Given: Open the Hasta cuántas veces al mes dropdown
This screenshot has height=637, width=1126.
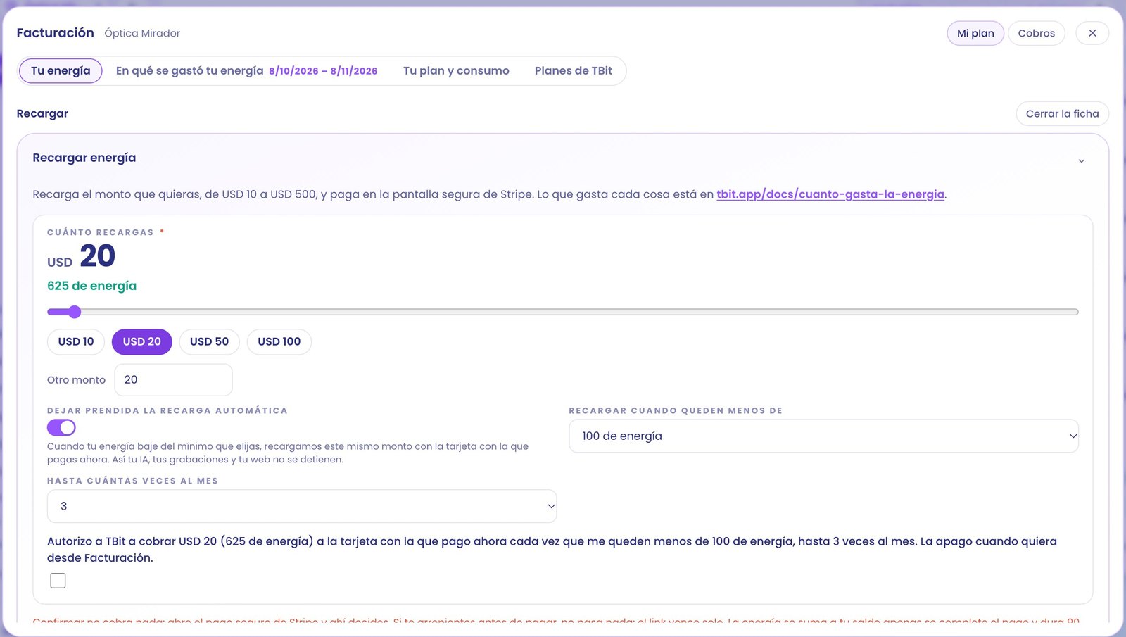Looking at the screenshot, I should 302,506.
